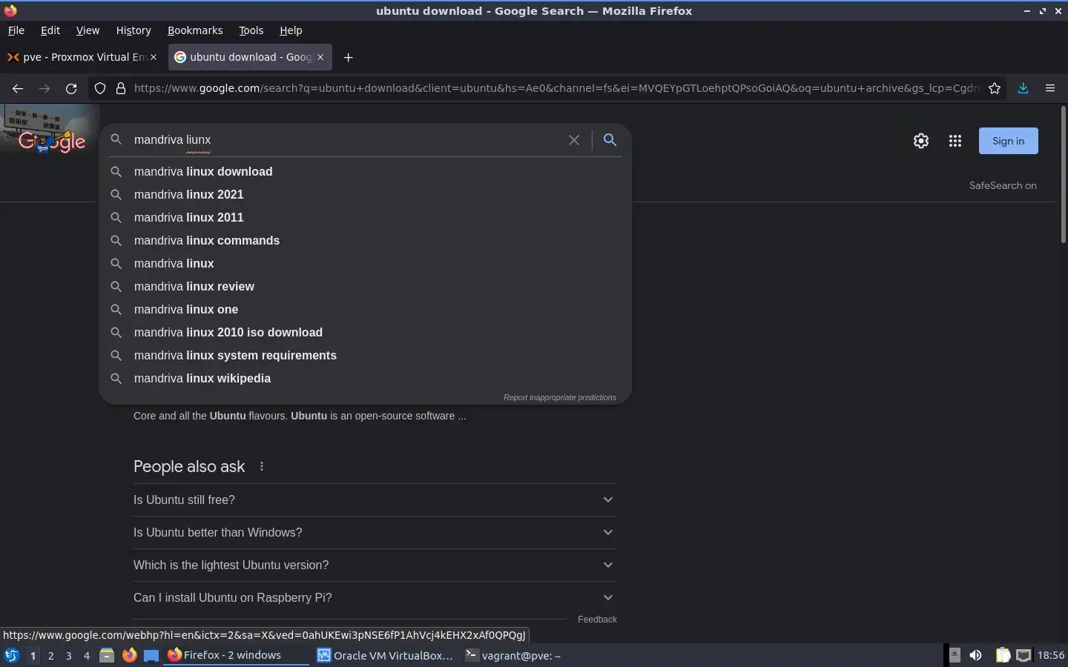Viewport: 1068px width, 667px height.
Task: Choose suggestion "mandriva linux system requirements"
Action: (365, 355)
